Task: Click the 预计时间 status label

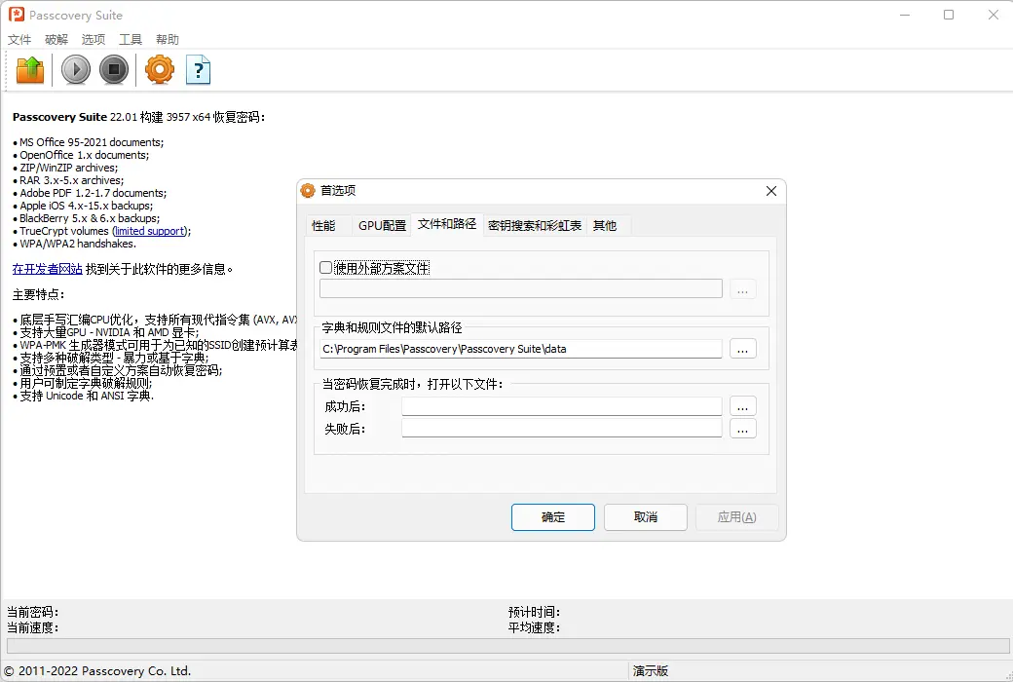Action: point(534,612)
